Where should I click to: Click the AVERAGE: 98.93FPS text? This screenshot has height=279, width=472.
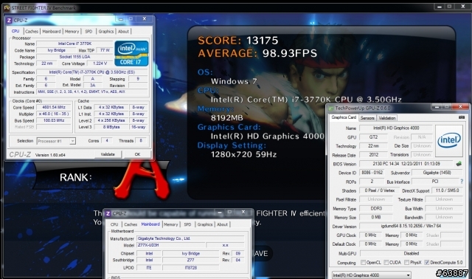pos(257,53)
